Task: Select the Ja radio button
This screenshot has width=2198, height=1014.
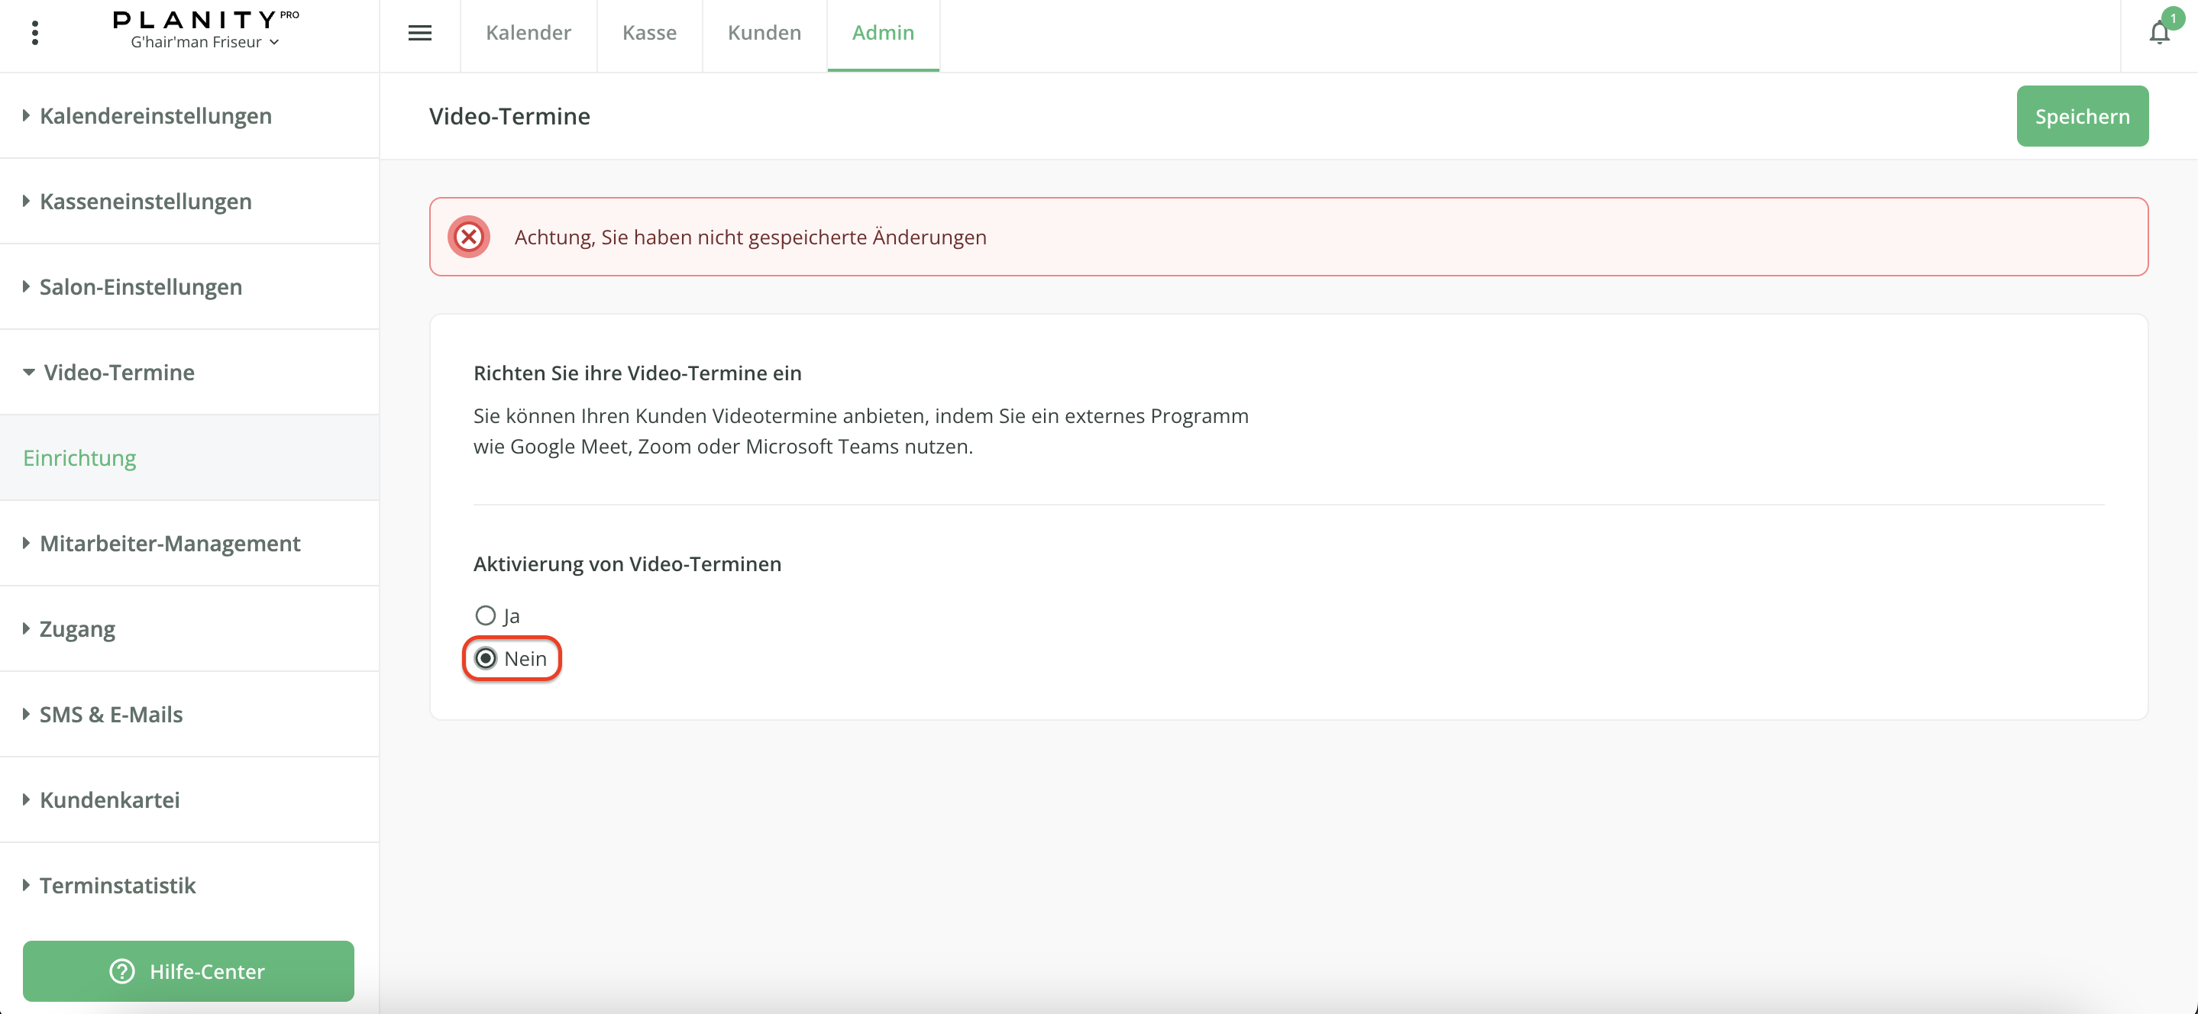Action: click(486, 615)
